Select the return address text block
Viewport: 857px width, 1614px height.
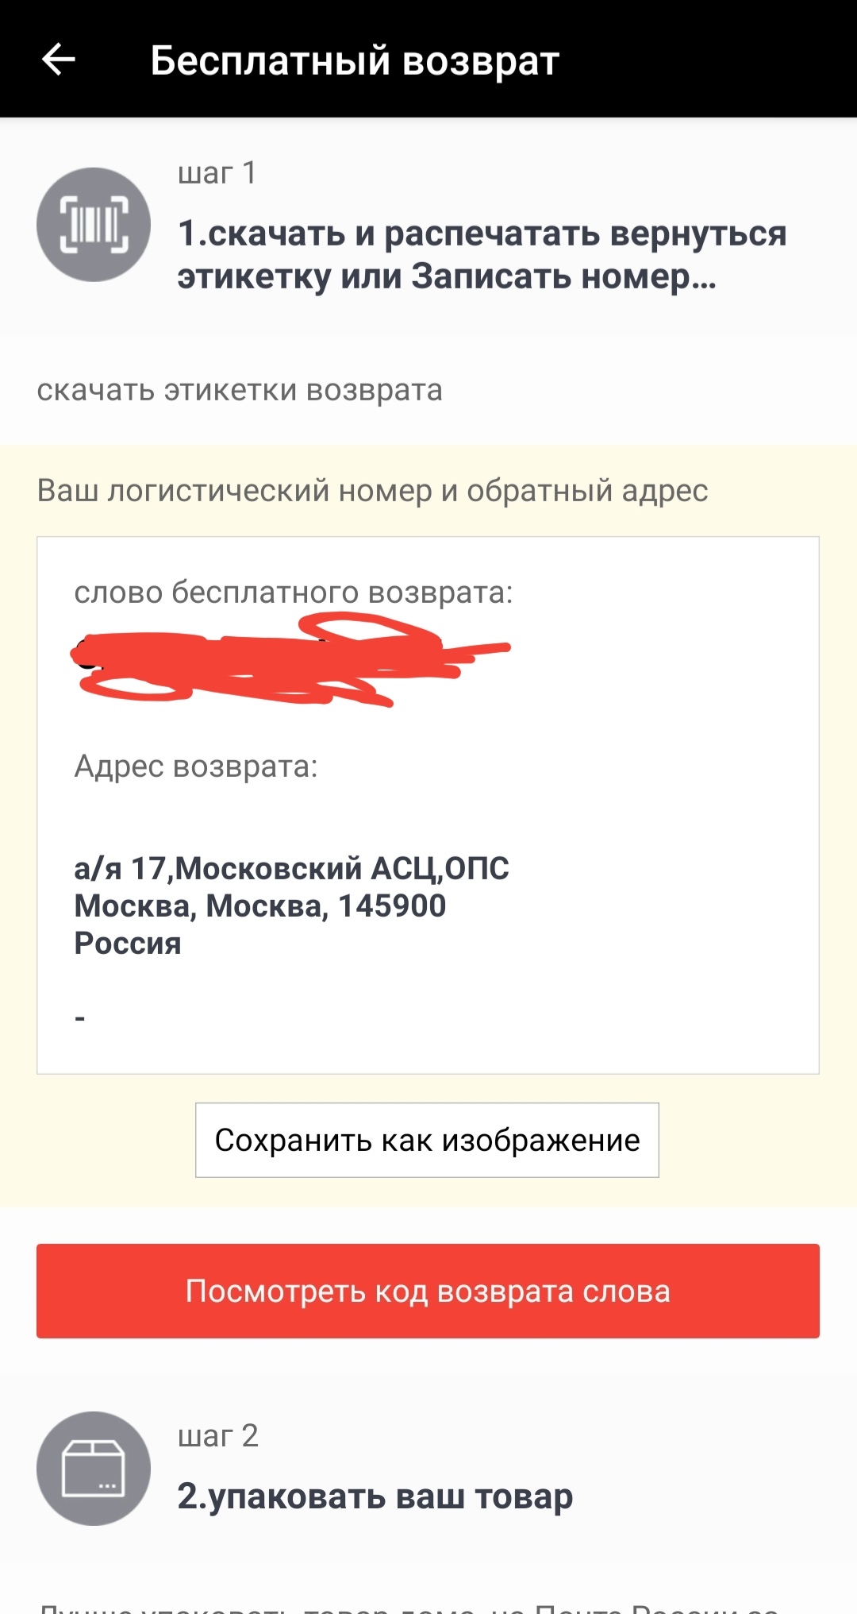pos(292,905)
